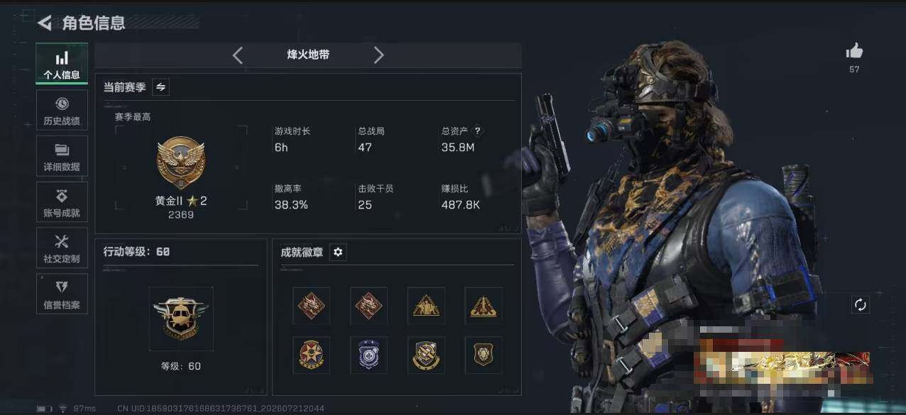This screenshot has width=906, height=415.
Task: Open achievement badge settings gear
Action: 338,253
